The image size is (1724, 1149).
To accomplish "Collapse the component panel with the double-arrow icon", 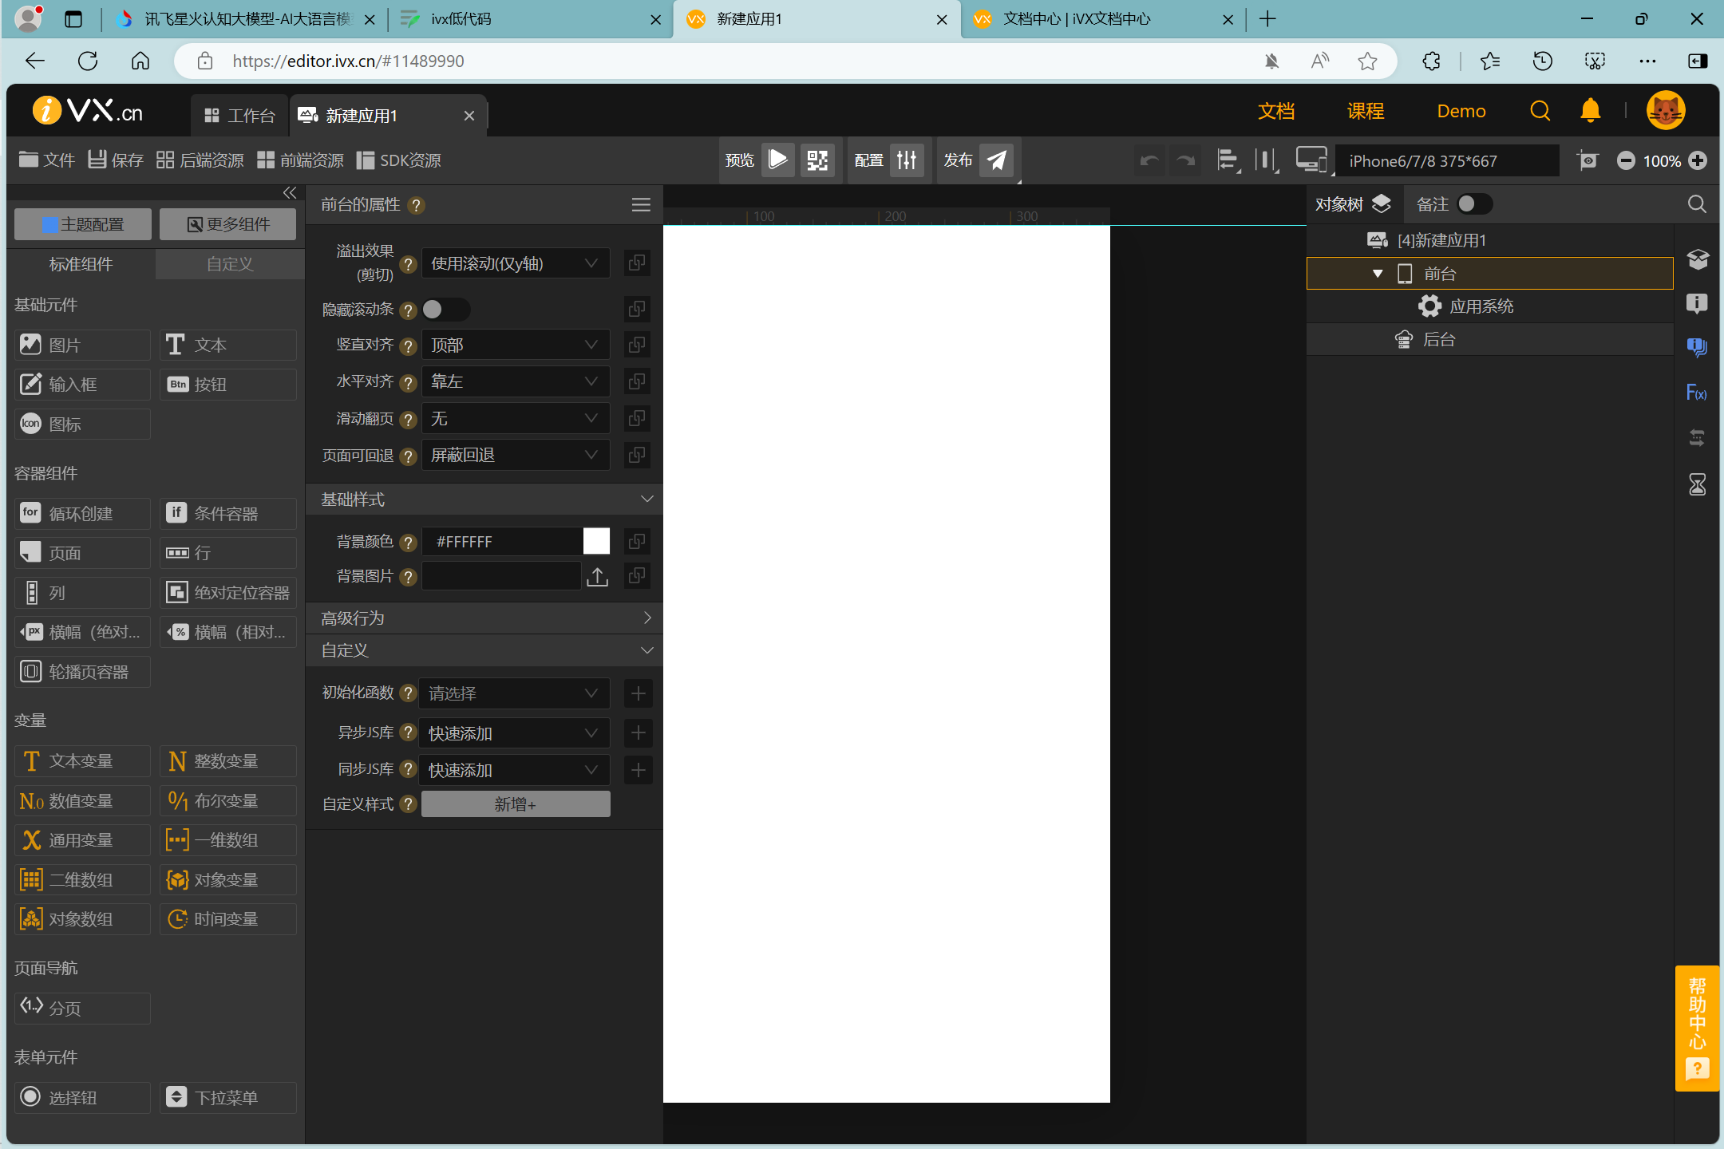I will (290, 193).
